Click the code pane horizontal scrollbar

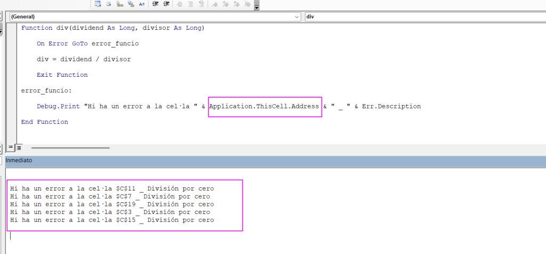[x=70, y=148]
